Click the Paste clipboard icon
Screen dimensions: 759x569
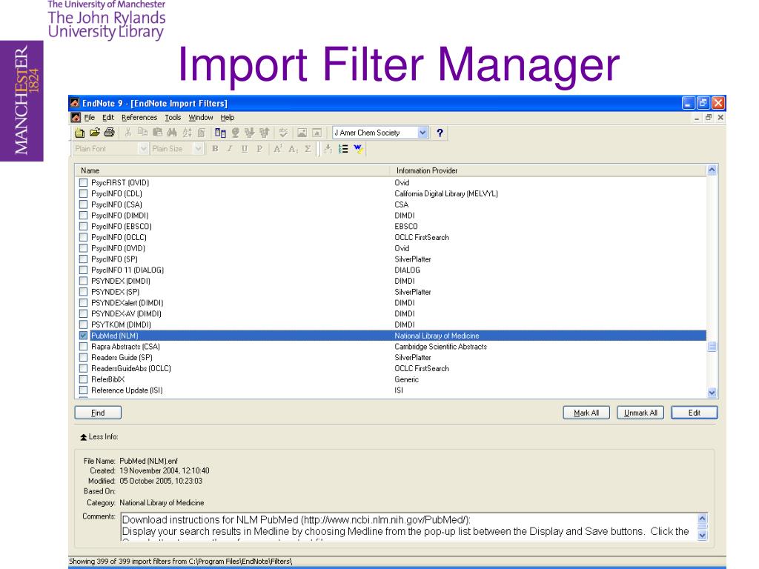(x=157, y=133)
